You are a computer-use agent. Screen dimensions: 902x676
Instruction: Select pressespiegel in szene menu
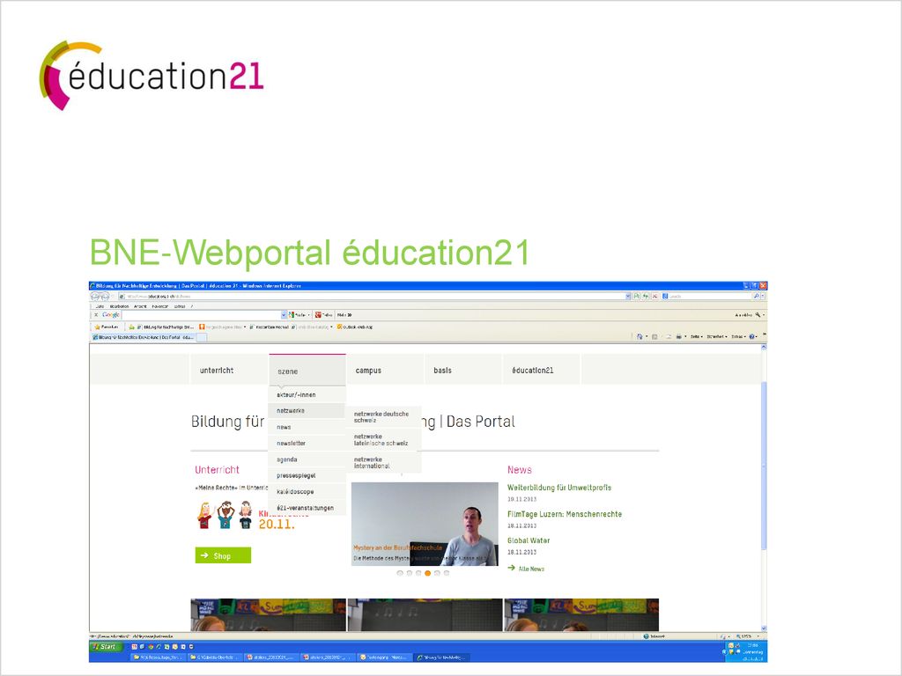[x=307, y=475]
